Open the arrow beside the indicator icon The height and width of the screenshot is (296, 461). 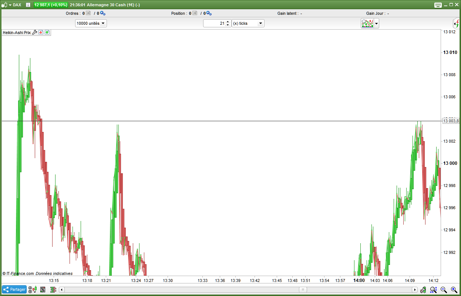coord(376,23)
